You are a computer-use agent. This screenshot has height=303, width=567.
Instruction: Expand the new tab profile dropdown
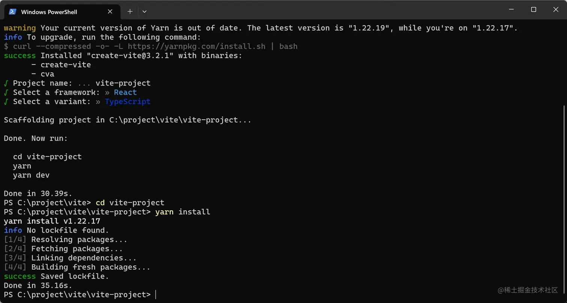point(144,12)
